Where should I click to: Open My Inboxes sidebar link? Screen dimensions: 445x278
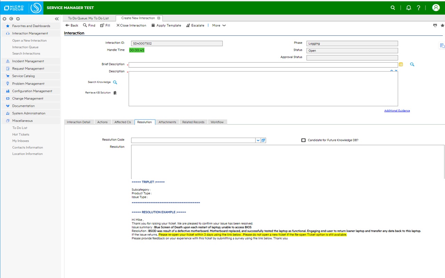coord(21,141)
